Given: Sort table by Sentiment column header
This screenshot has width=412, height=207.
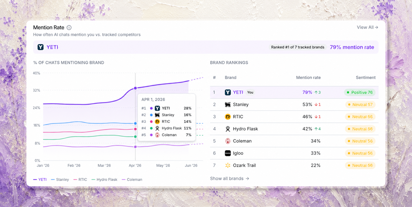Looking at the screenshot, I should coord(366,78).
